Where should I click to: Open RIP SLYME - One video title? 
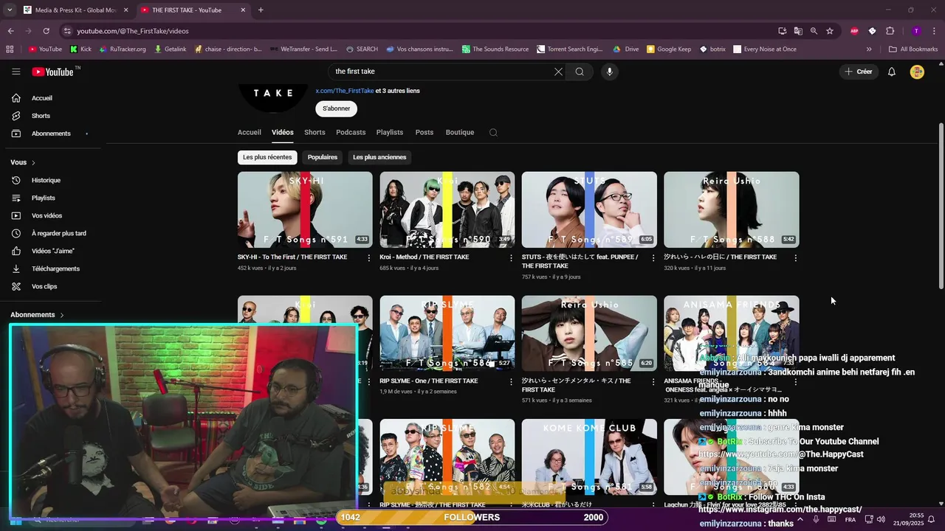coord(429,381)
